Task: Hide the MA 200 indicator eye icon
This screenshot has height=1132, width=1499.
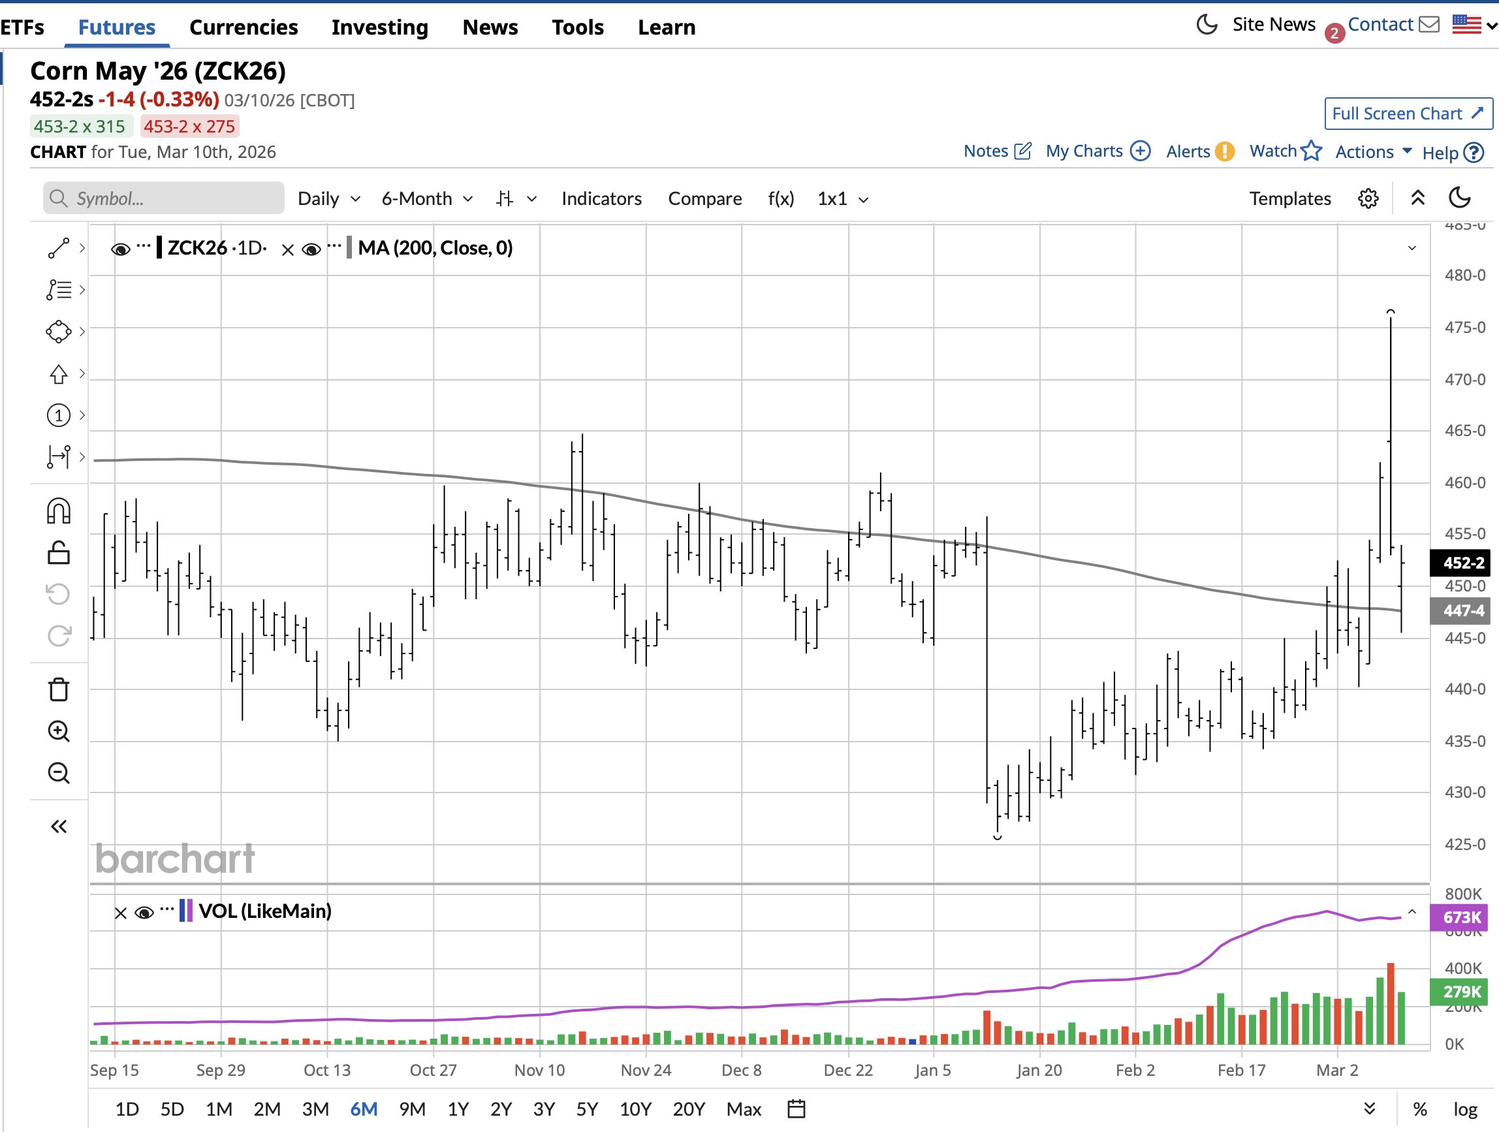Action: (311, 249)
